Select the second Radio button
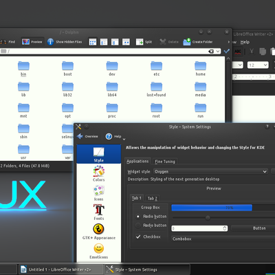 coord(151,225)
